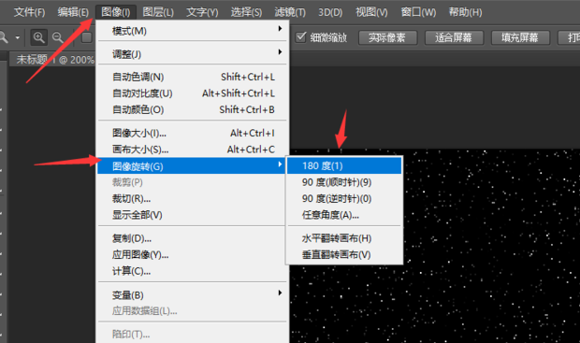
Task: Choose 裁切(R)... menu entry
Action: 192,198
